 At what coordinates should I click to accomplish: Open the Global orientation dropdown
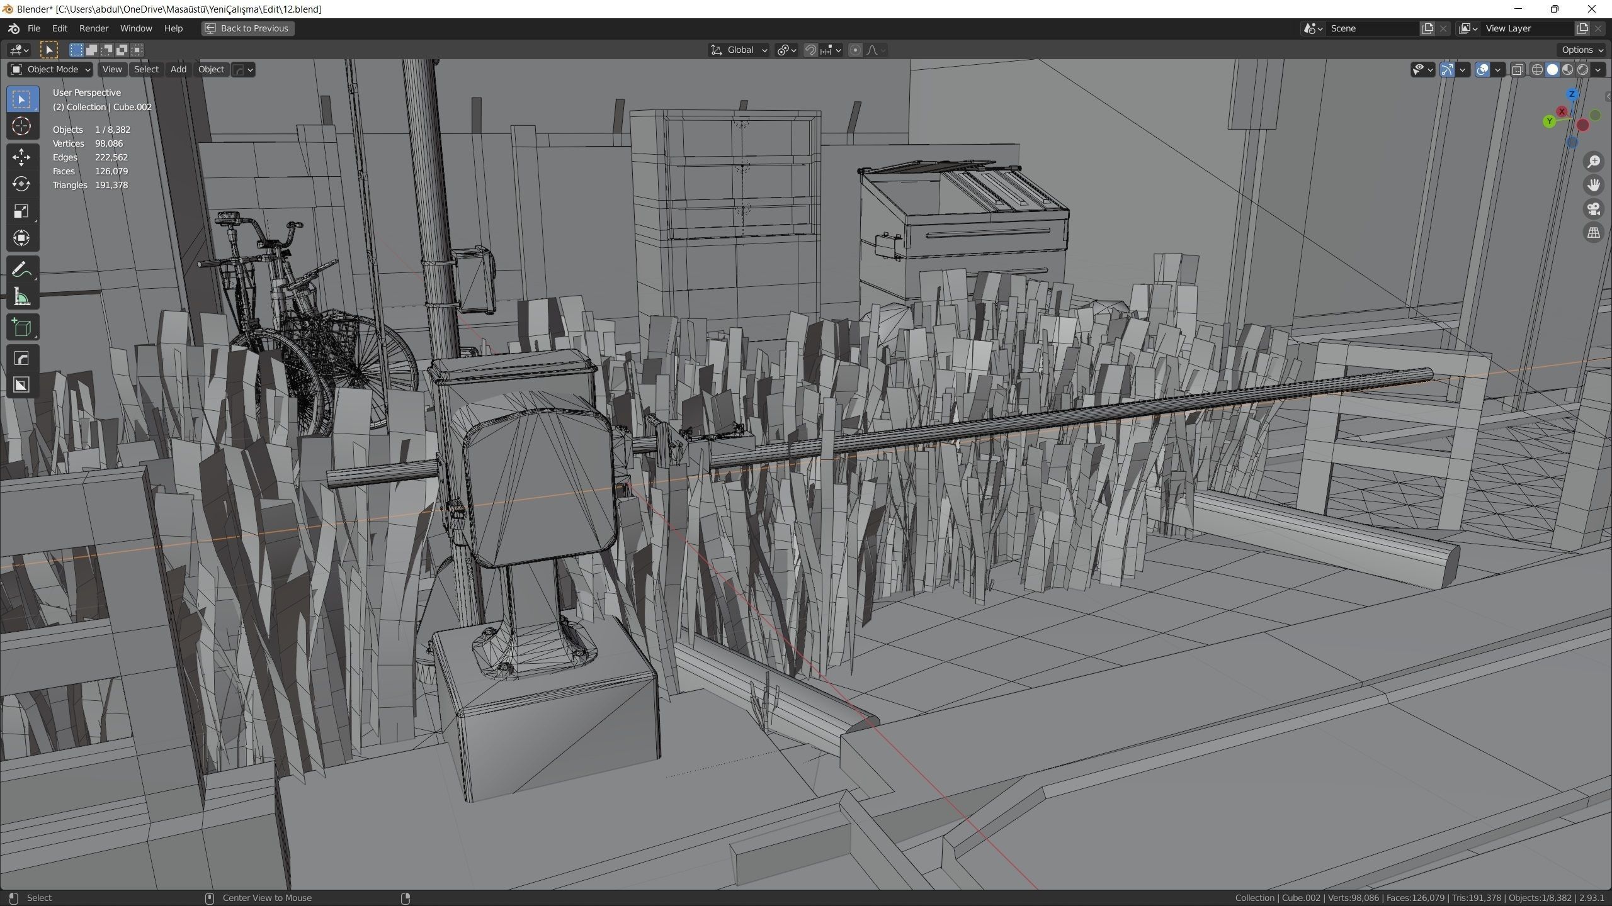(739, 50)
